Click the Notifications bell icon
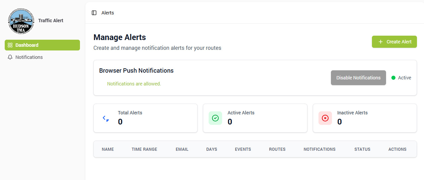Image resolution: width=424 pixels, height=180 pixels. pyautogui.click(x=10, y=57)
